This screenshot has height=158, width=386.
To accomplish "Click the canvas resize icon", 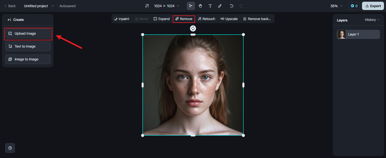I will point(147,6).
